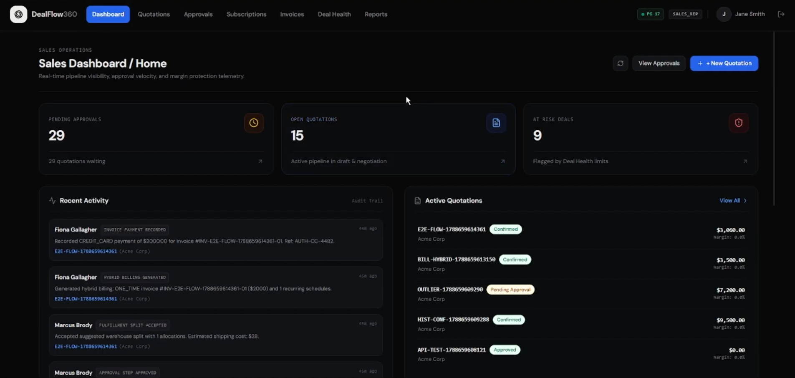Open the Audit Trail link
Image resolution: width=795 pixels, height=378 pixels.
(367, 201)
